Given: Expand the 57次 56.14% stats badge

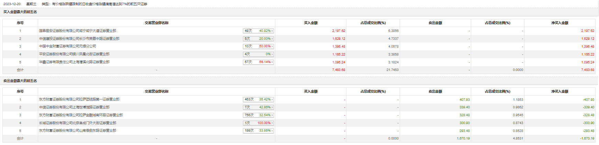Looking at the screenshot, I should 258,62.
